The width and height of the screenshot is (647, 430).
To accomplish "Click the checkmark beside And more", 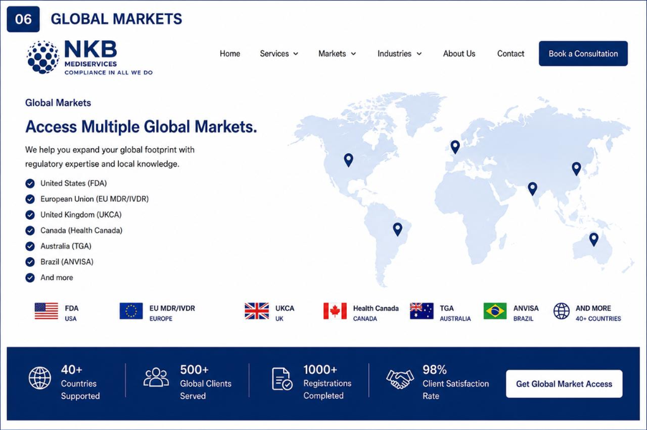I will (x=30, y=277).
